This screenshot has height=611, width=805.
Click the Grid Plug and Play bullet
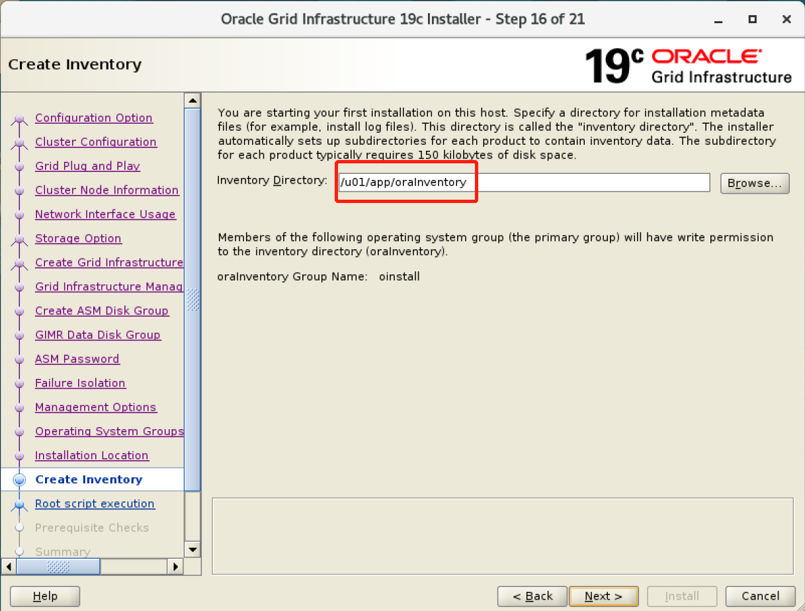[20, 167]
